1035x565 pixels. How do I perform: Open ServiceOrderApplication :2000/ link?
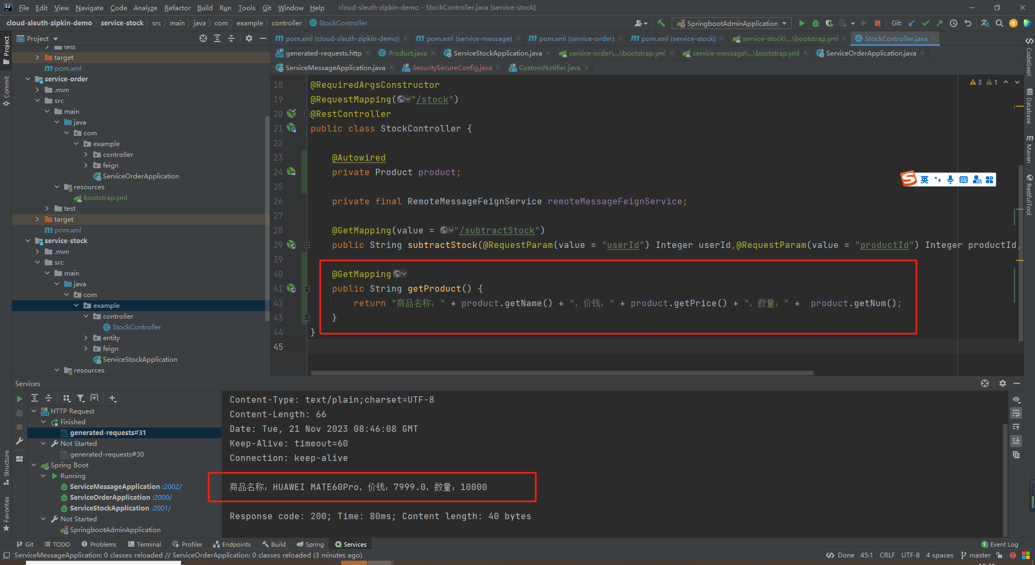tap(162, 497)
